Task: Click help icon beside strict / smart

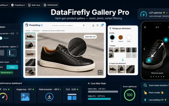Action: click(17, 62)
